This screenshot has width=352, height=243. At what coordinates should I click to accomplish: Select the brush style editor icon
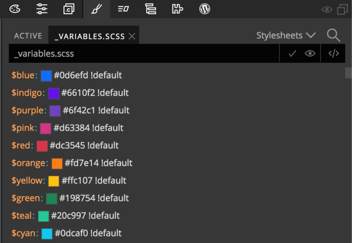click(96, 9)
